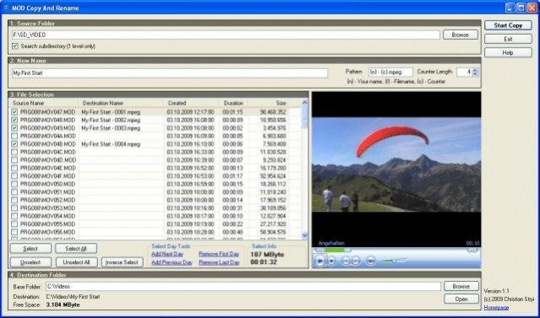Check the MOV050.MOD file checkbox
Image resolution: width=540 pixels, height=318 pixels.
(x=14, y=184)
